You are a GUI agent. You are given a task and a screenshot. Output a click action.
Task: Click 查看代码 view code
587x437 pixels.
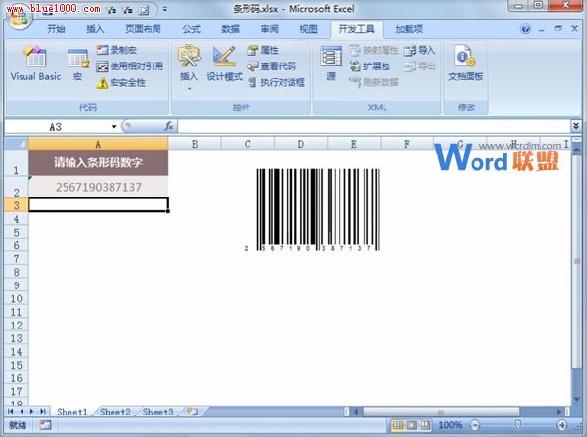click(x=271, y=66)
